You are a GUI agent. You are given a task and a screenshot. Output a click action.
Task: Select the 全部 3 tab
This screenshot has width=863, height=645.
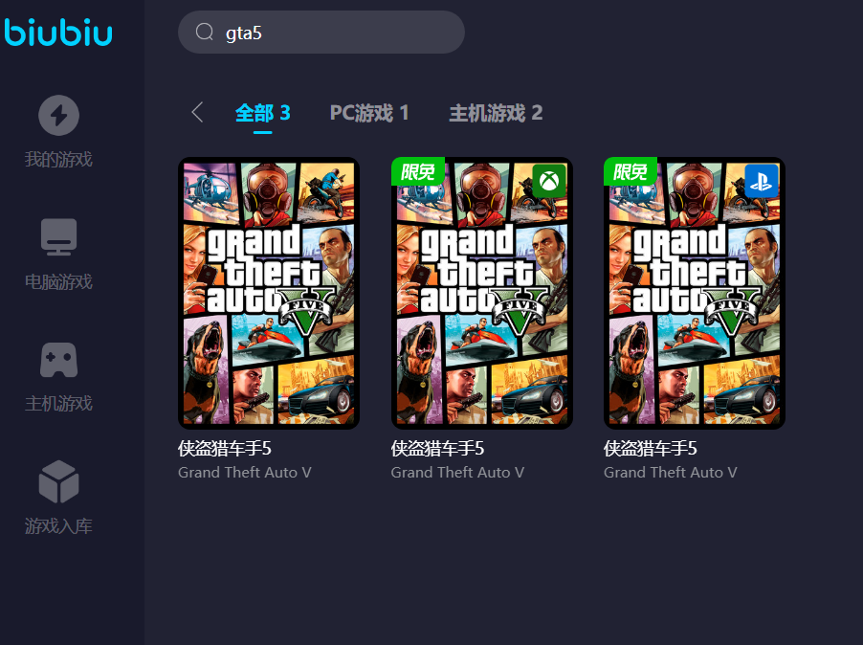click(x=262, y=113)
